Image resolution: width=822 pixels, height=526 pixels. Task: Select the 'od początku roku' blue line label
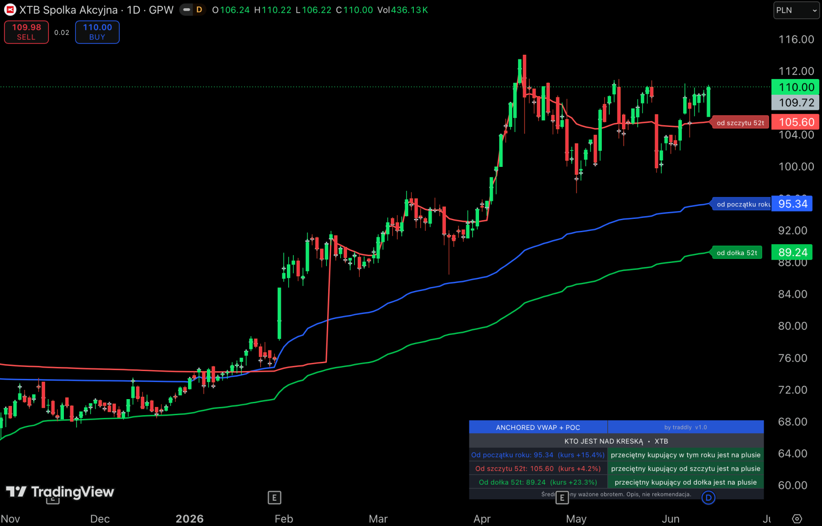tap(741, 204)
